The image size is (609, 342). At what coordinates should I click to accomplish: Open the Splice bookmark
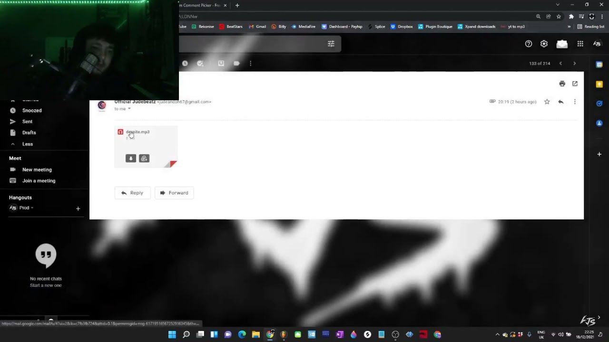376,27
